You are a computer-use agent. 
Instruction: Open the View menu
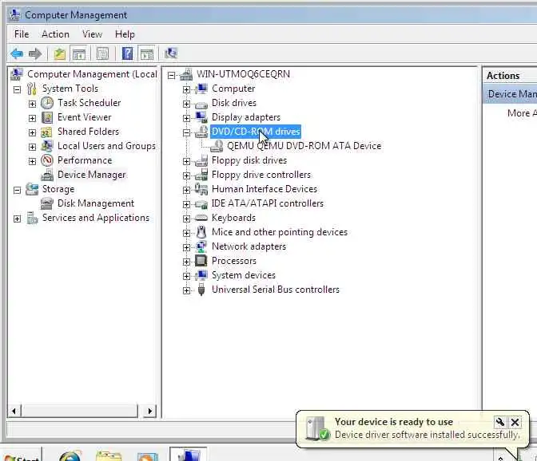click(92, 34)
